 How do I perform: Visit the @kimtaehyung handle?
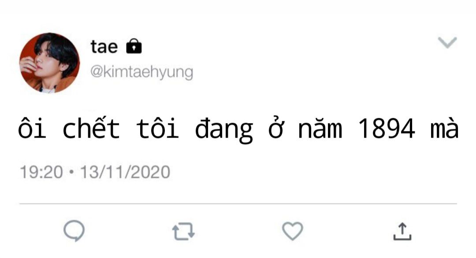tap(141, 72)
